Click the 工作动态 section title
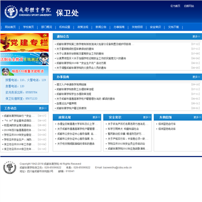Image resolution: width=202 pixels, height=202 pixels. pyautogui.click(x=10, y=108)
